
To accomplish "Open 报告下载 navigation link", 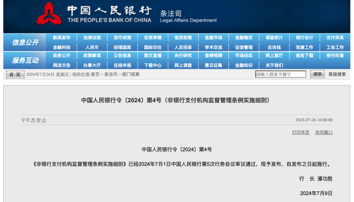I will [305, 56].
